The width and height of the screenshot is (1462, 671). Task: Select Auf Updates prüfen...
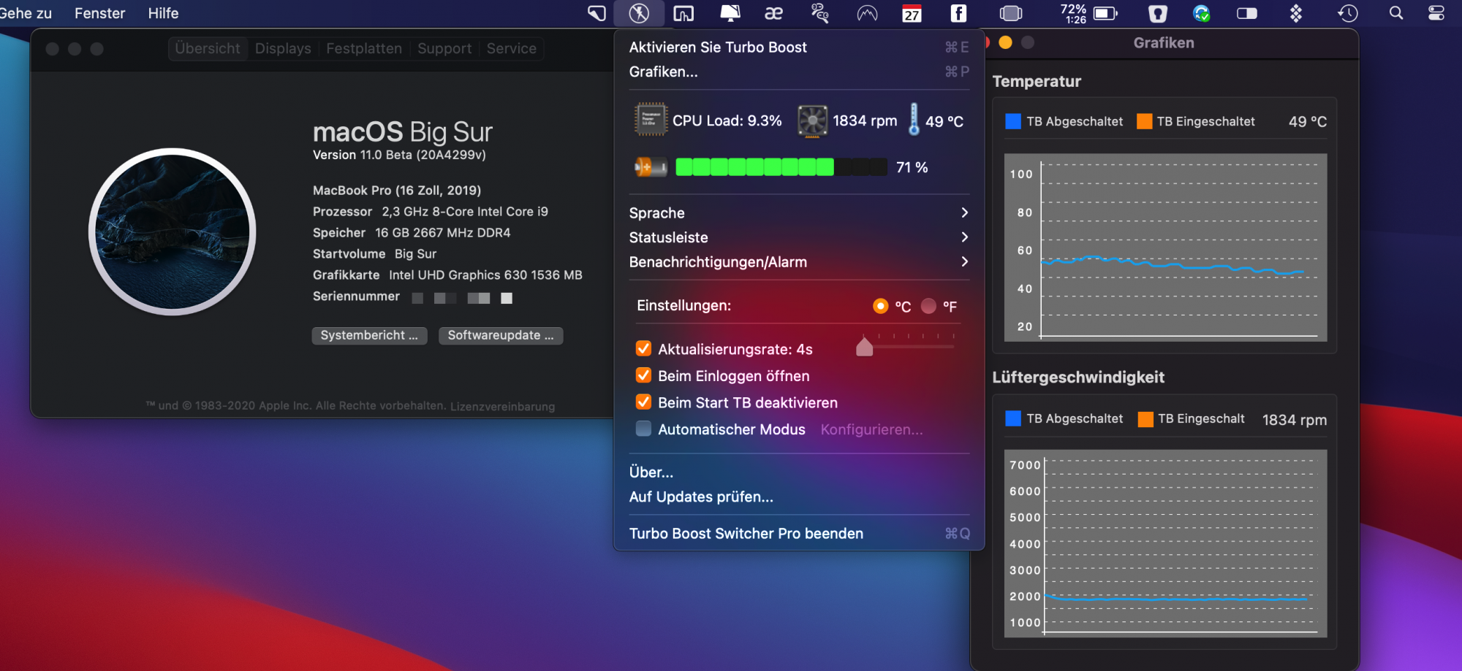pos(799,496)
